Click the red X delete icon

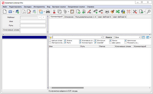click(129, 12)
